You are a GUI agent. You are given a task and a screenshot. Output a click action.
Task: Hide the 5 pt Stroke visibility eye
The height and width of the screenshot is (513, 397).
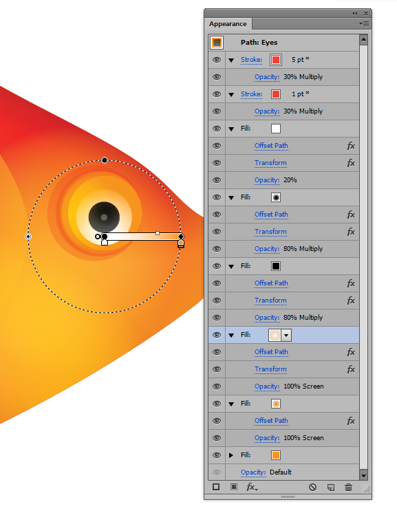pyautogui.click(x=217, y=60)
